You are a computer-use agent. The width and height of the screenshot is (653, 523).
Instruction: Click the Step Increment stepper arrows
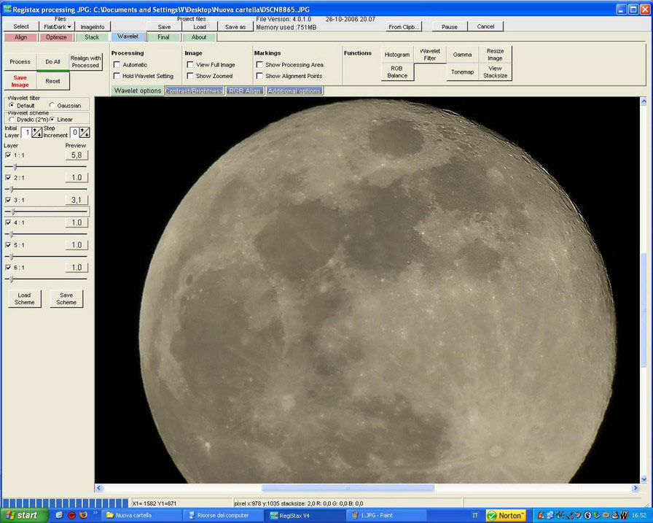[x=85, y=133]
